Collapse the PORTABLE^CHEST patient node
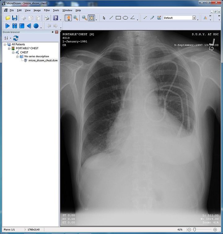223x234 pixels. [9, 48]
